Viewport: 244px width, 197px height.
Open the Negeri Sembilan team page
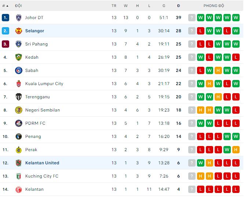click(43, 110)
